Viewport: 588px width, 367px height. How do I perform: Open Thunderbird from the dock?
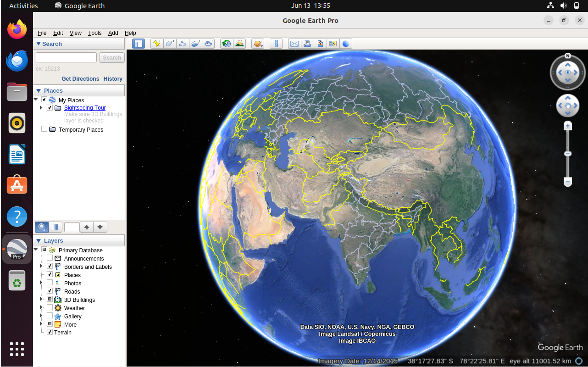click(x=17, y=61)
